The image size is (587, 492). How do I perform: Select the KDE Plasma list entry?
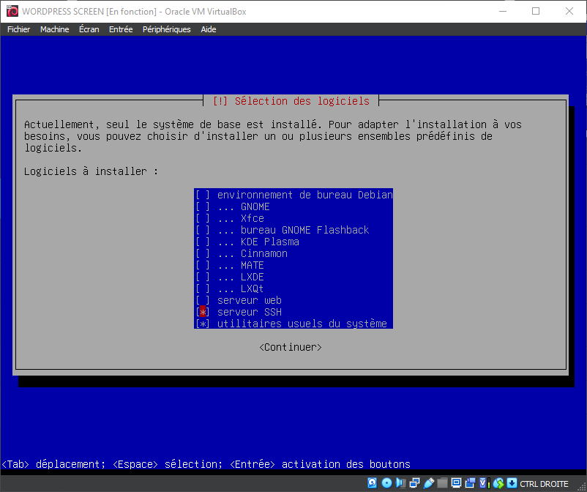(269, 242)
